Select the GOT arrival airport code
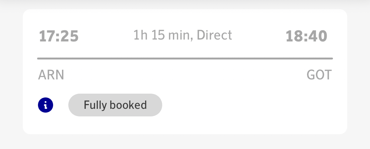The width and height of the screenshot is (370, 149). (x=319, y=75)
